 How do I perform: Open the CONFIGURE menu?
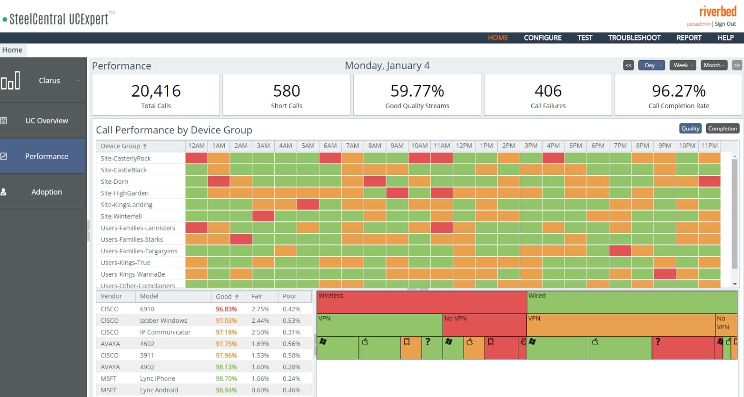543,38
